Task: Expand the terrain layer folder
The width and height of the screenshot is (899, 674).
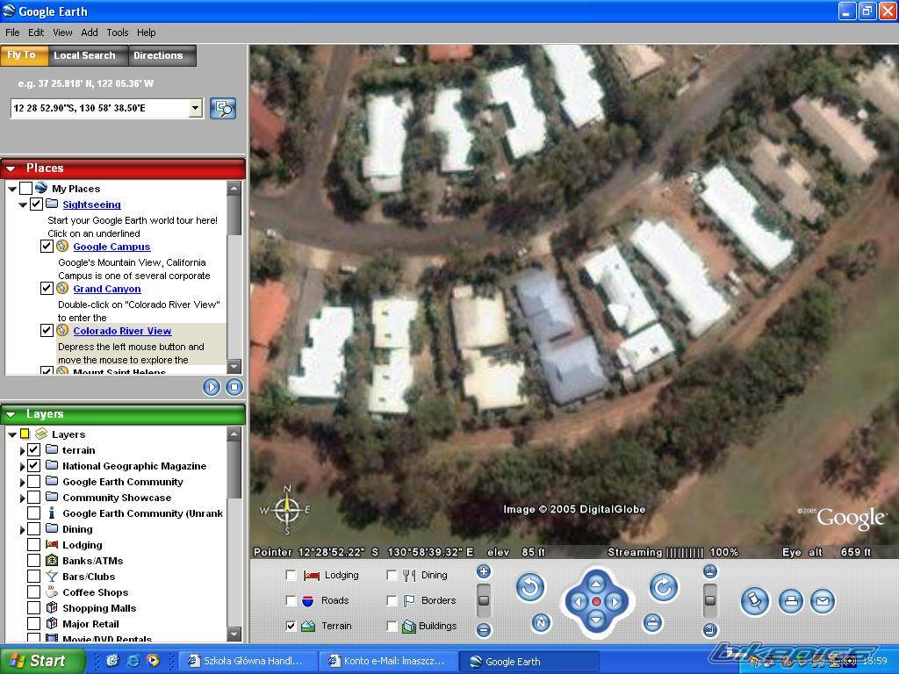Action: point(22,450)
